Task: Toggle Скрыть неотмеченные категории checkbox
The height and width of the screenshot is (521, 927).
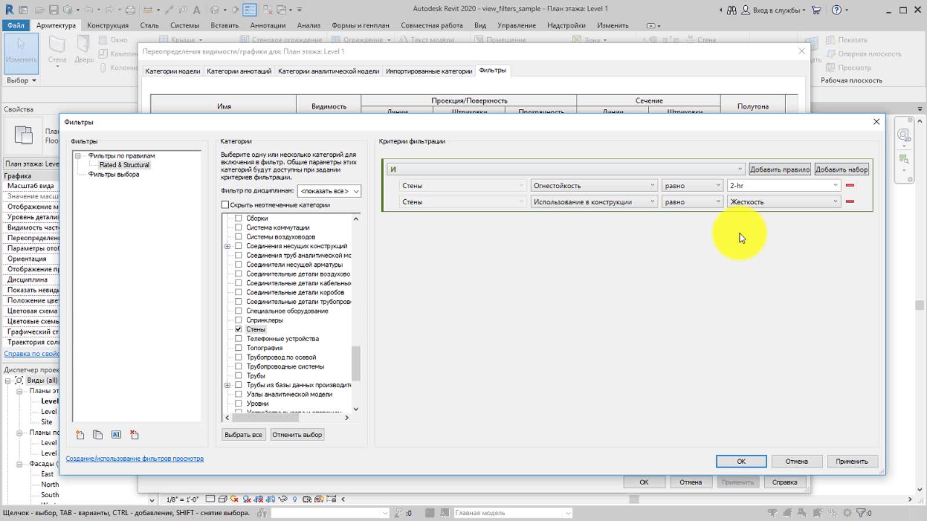Action: [x=225, y=204]
